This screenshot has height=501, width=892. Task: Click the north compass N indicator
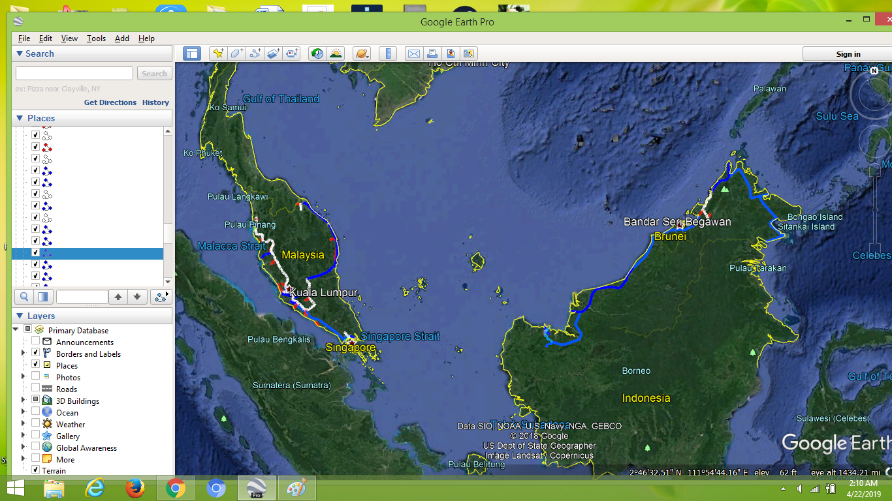point(874,70)
